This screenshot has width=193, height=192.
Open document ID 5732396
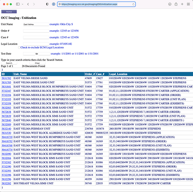[7, 175]
